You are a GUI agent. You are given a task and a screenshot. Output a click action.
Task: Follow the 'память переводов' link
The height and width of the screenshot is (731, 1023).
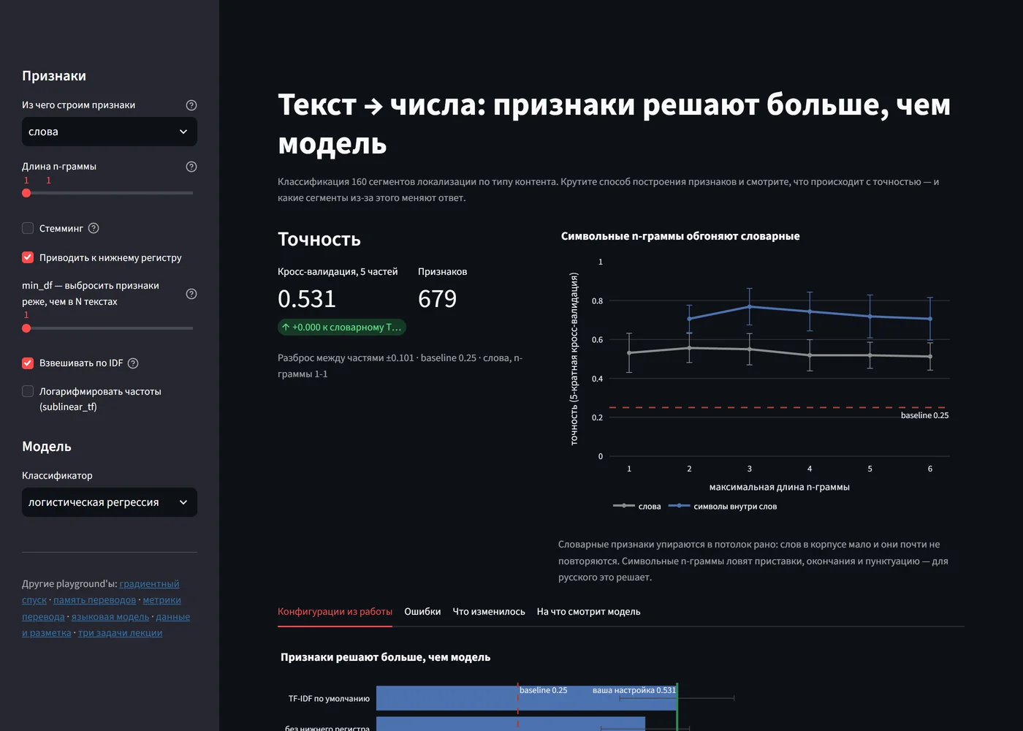[x=94, y=600]
